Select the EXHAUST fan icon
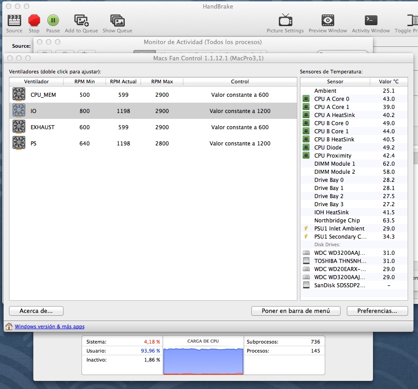 pos(19,127)
